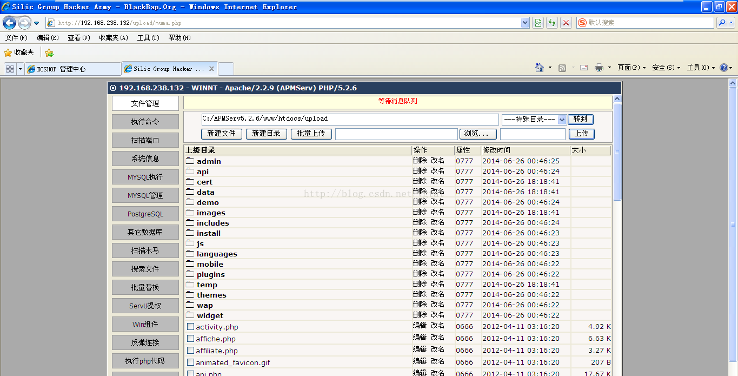Click the read mail icon

point(584,68)
